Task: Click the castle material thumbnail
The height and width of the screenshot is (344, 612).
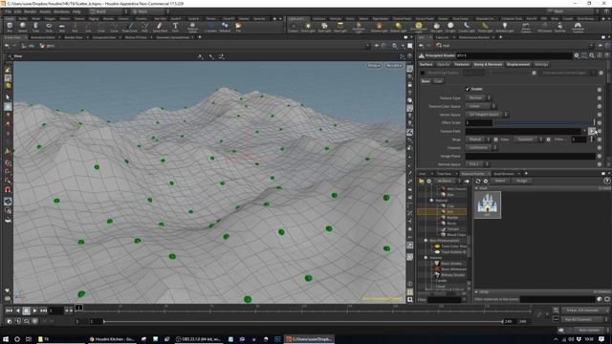Action: [488, 204]
